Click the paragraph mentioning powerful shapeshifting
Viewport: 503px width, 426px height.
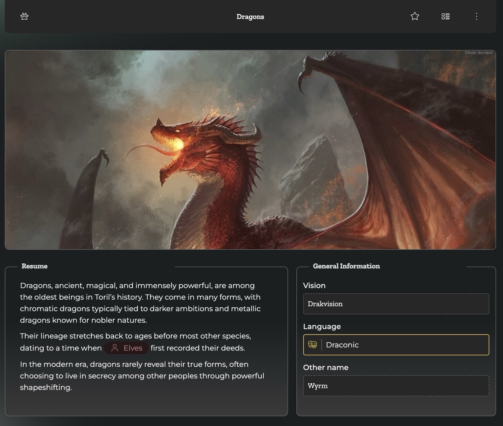click(x=142, y=376)
